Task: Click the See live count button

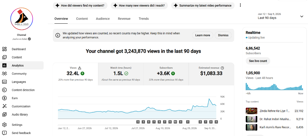Action: pos(258,61)
